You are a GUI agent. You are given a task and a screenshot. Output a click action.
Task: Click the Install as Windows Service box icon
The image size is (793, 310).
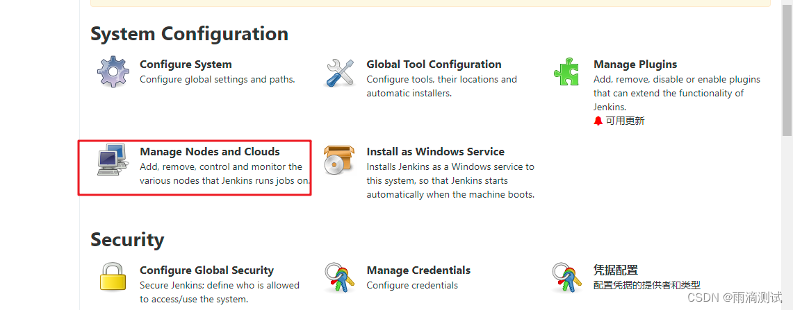coord(339,160)
